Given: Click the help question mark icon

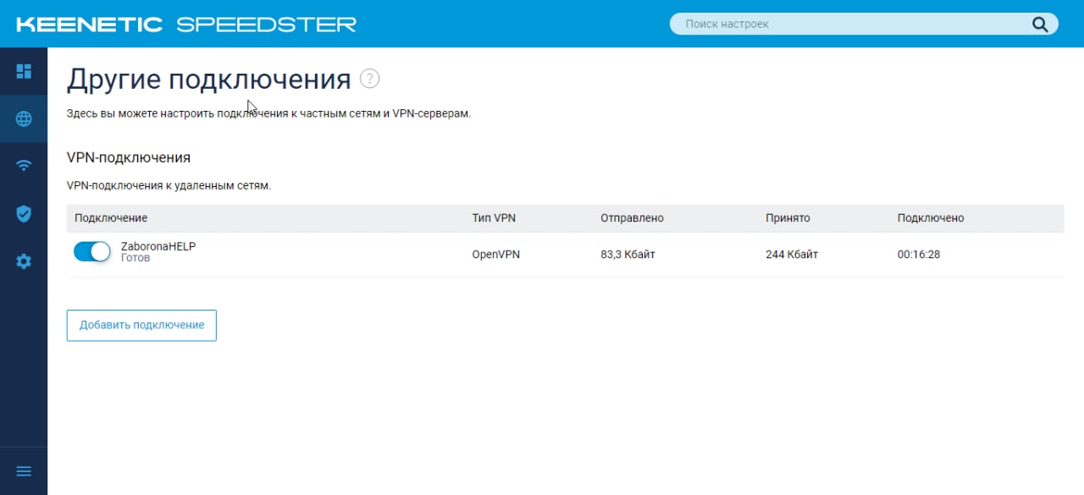Looking at the screenshot, I should [370, 79].
